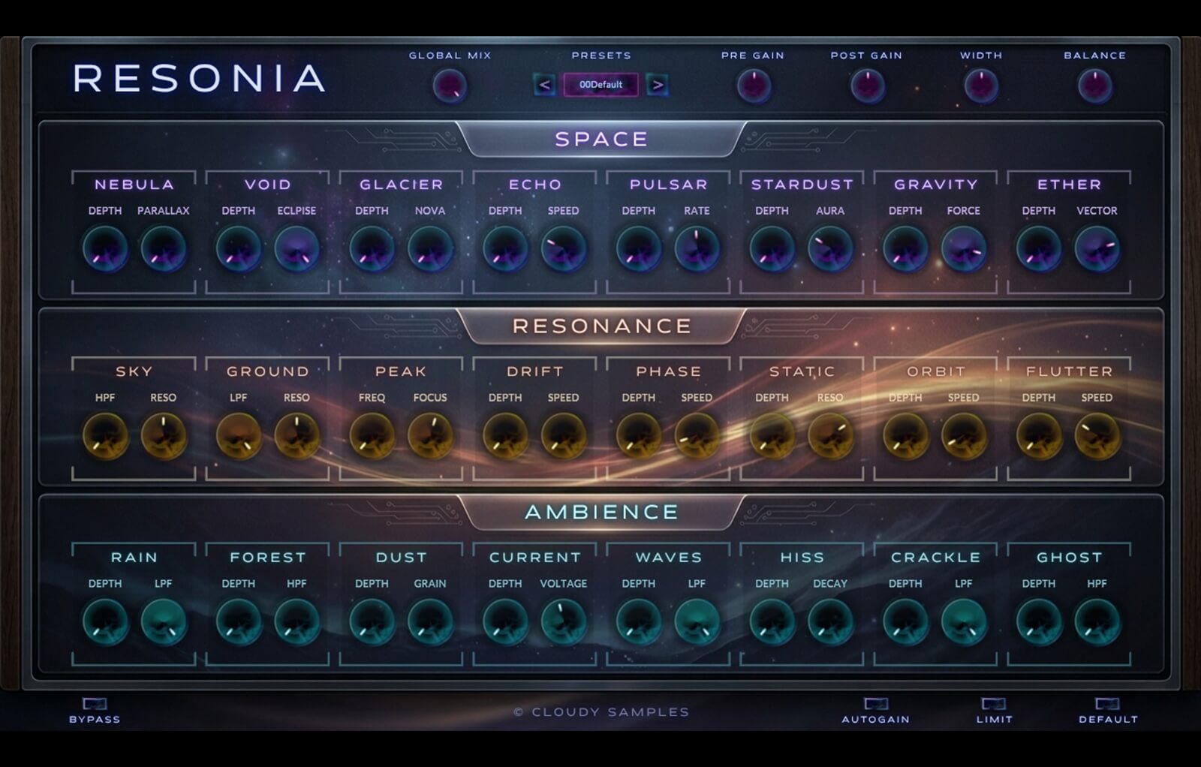Click the Void Eclpise knob

(296, 249)
